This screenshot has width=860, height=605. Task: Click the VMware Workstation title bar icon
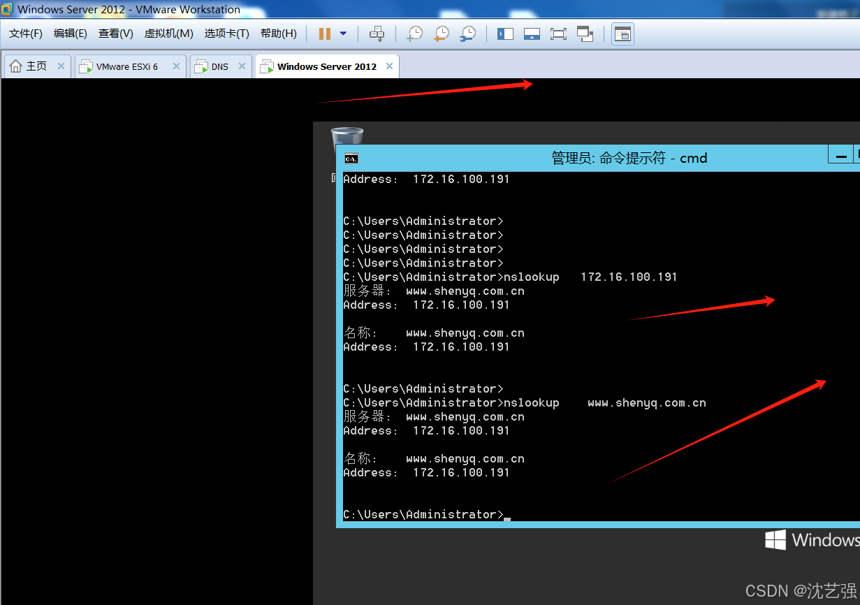pos(8,9)
